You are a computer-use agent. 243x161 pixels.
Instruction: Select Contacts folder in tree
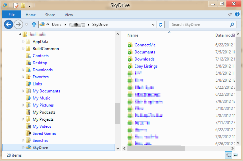[x=40, y=56]
